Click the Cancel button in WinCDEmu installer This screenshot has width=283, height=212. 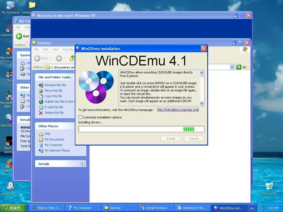point(194,139)
